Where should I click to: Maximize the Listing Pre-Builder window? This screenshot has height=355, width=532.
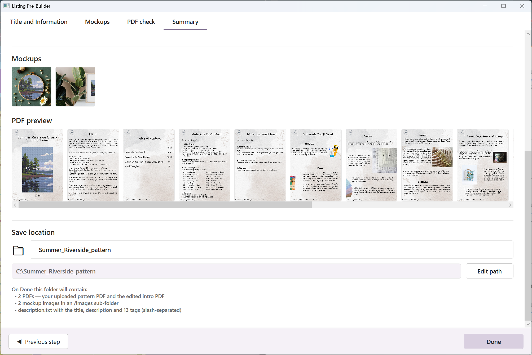coord(504,6)
